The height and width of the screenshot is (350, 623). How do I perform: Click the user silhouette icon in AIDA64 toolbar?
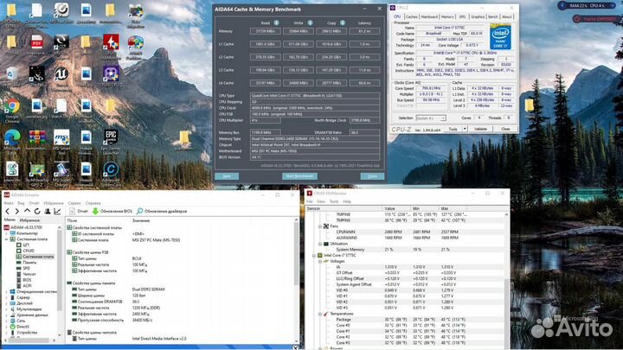[48, 211]
